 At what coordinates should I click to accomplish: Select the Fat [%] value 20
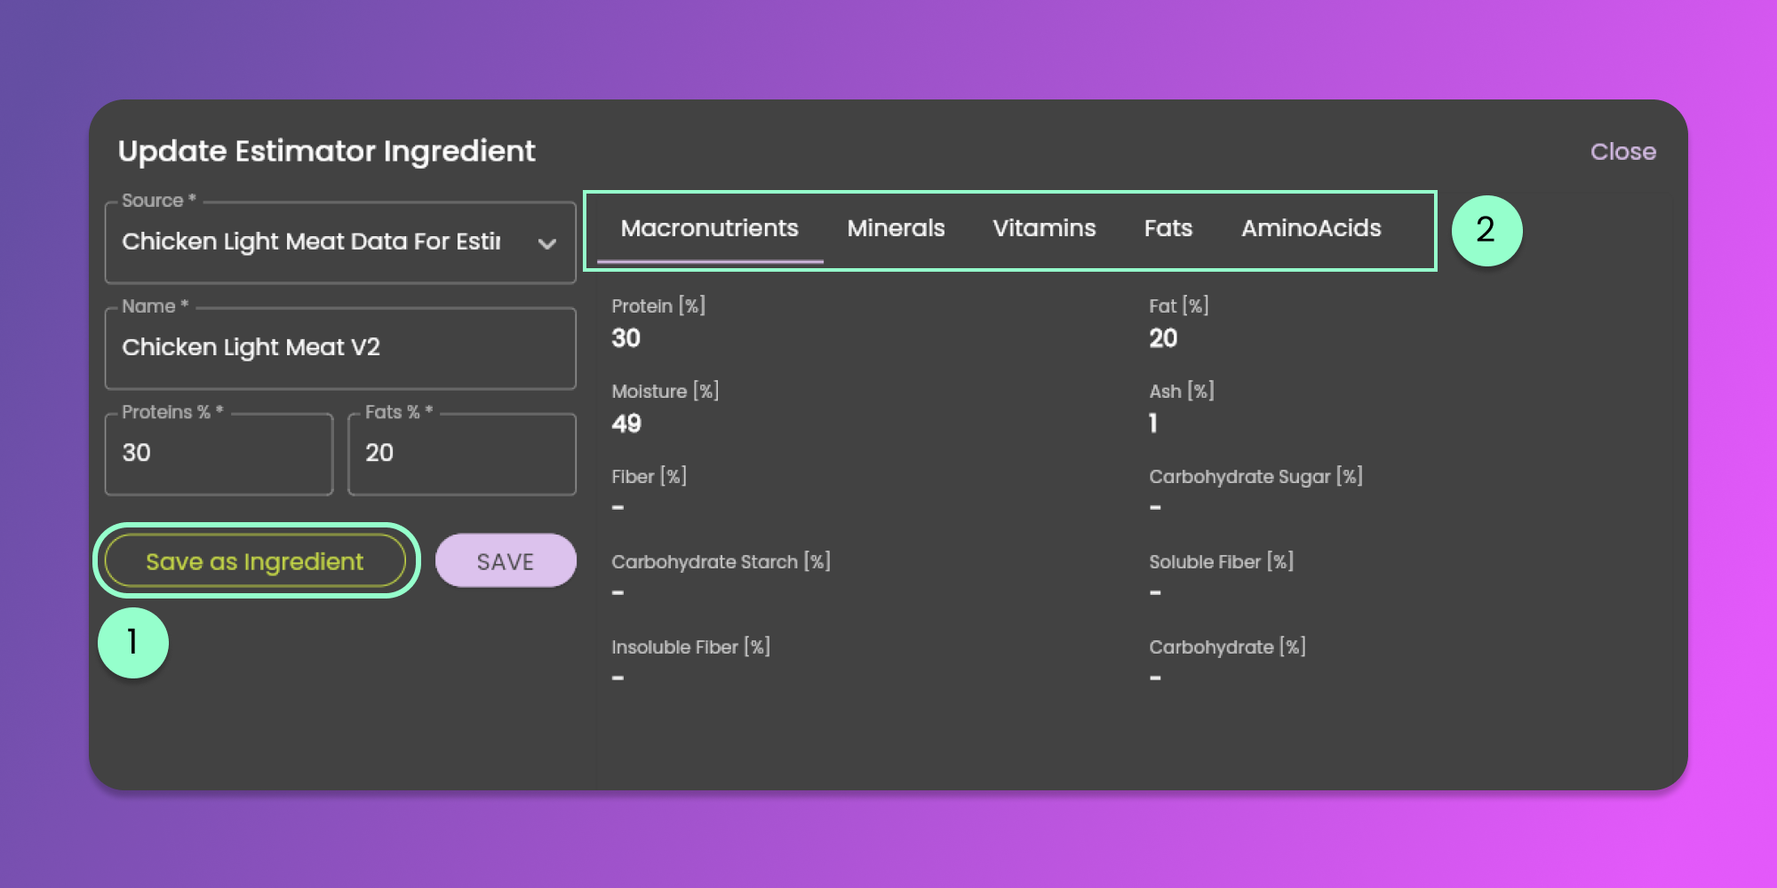[x=1163, y=338]
